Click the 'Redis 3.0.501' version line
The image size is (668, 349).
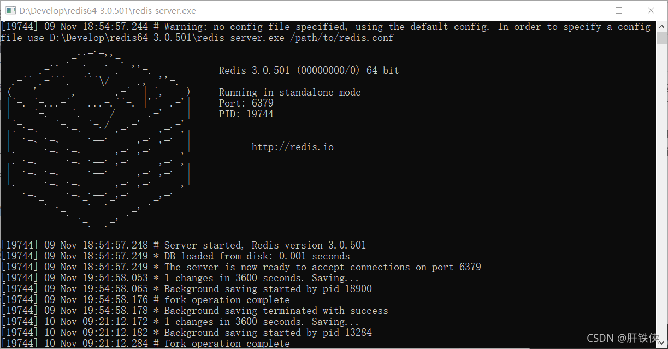tap(309, 70)
